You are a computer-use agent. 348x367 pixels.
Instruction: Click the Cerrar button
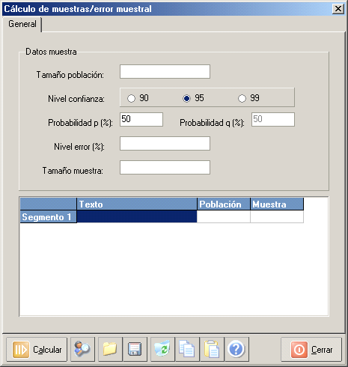coord(311,350)
